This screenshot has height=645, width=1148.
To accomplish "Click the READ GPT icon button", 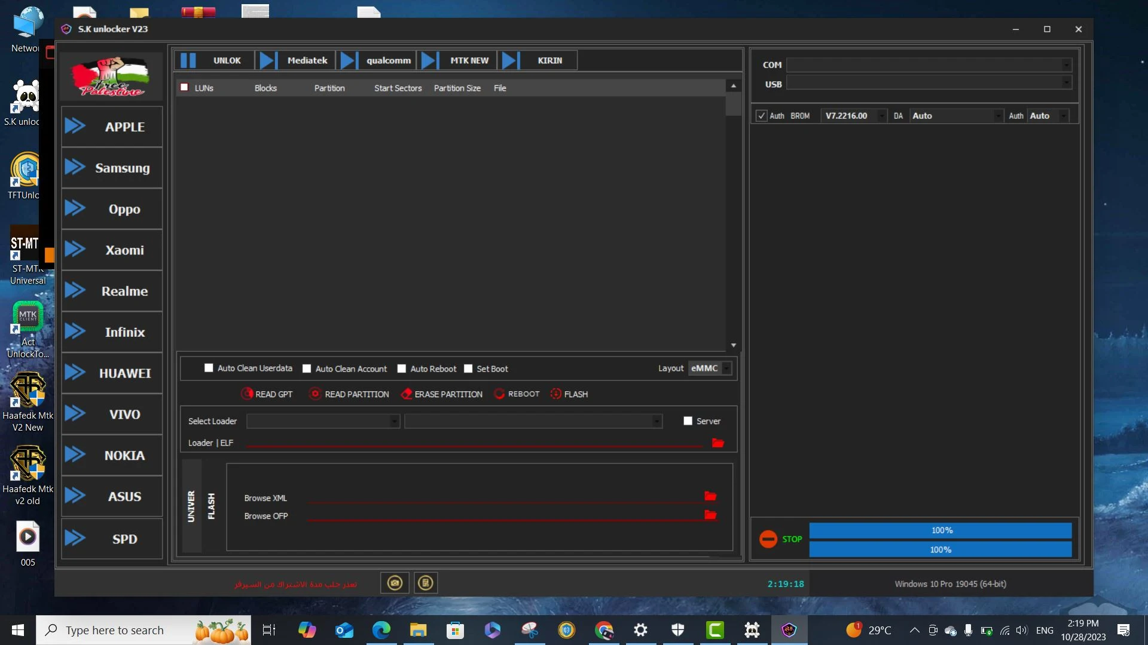I will [247, 394].
